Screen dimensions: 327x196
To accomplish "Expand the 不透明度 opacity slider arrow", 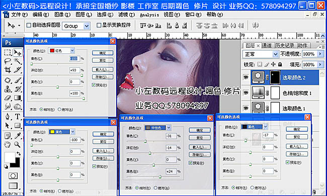I will click(320, 54).
